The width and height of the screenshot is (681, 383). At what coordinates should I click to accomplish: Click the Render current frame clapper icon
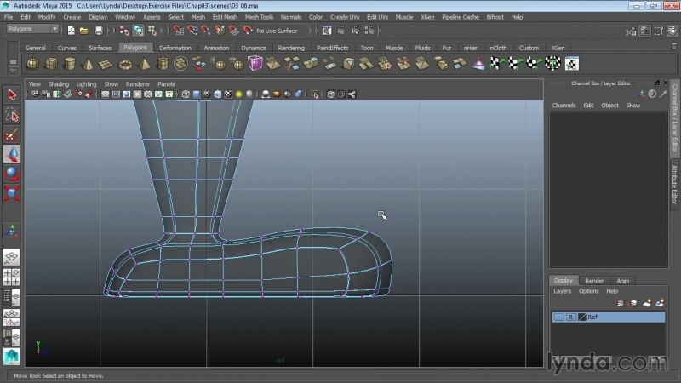341,31
